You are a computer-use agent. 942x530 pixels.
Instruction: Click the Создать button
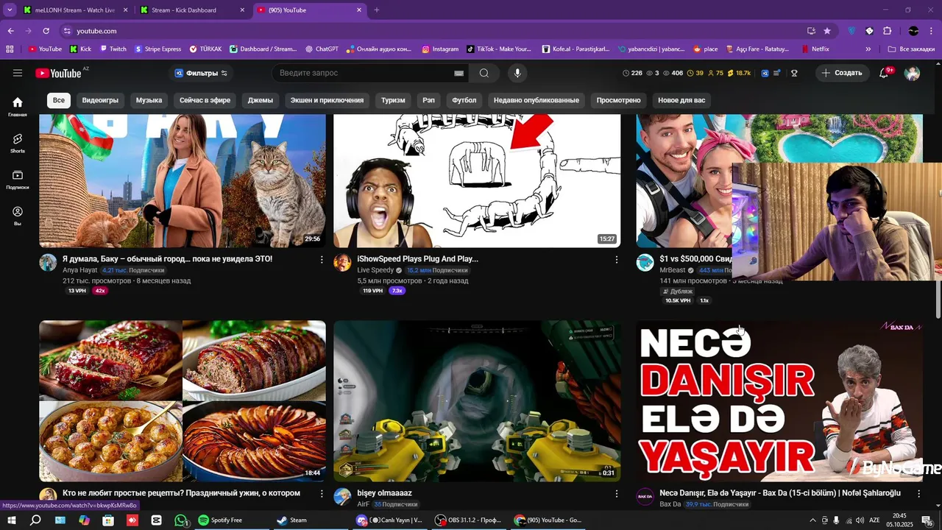[842, 73]
